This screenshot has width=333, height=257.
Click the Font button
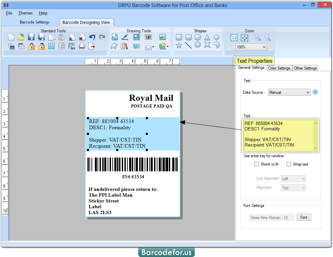[304, 217]
